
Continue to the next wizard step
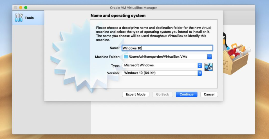[x=187, y=94]
